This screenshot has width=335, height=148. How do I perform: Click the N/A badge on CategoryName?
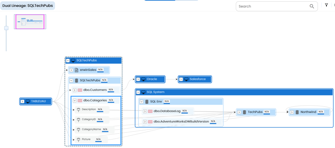pos(105,130)
